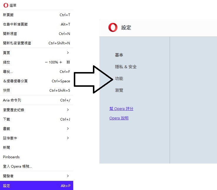This screenshot has height=190, width=217.
Task: Click the Opera logo menu icon
Action: tap(6, 5)
